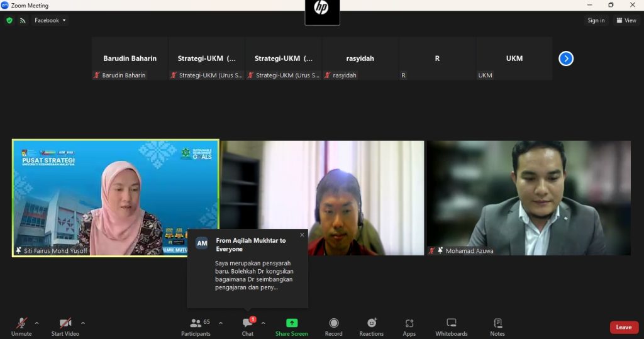Viewport: 644px width, 339px height.
Task: Leave the meeting
Action: point(623,327)
